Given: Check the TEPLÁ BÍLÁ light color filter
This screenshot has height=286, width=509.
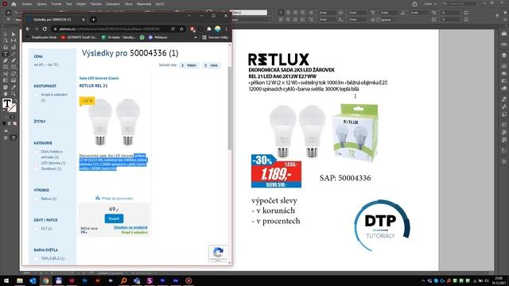Looking at the screenshot, I should point(37,258).
